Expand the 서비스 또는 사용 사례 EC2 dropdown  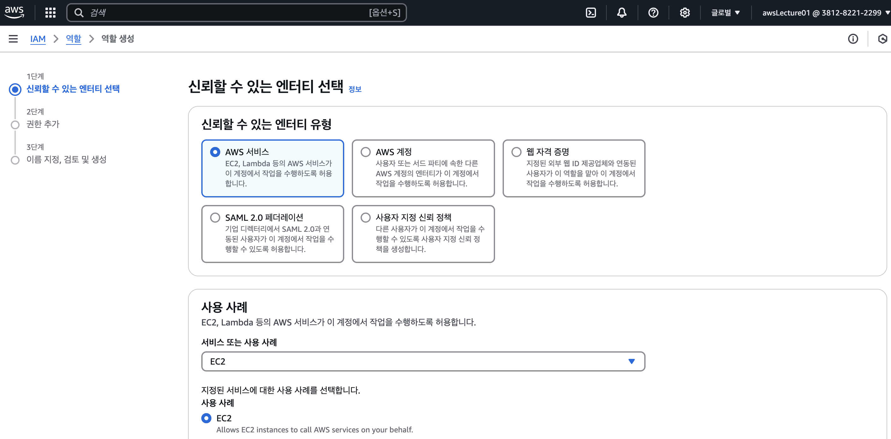pyautogui.click(x=423, y=361)
